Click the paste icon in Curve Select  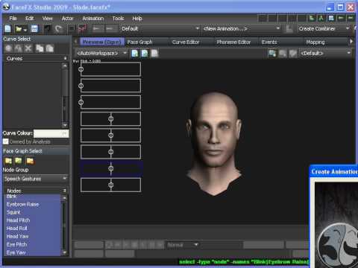50,48
